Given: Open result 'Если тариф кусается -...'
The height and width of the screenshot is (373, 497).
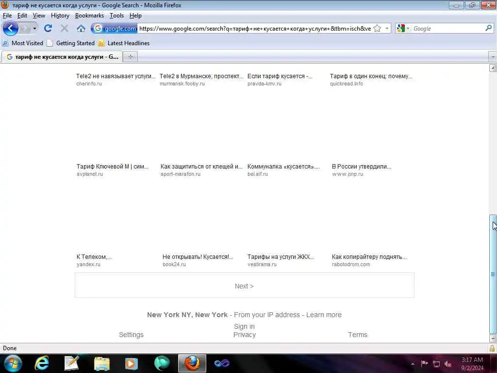Looking at the screenshot, I should tap(280, 76).
